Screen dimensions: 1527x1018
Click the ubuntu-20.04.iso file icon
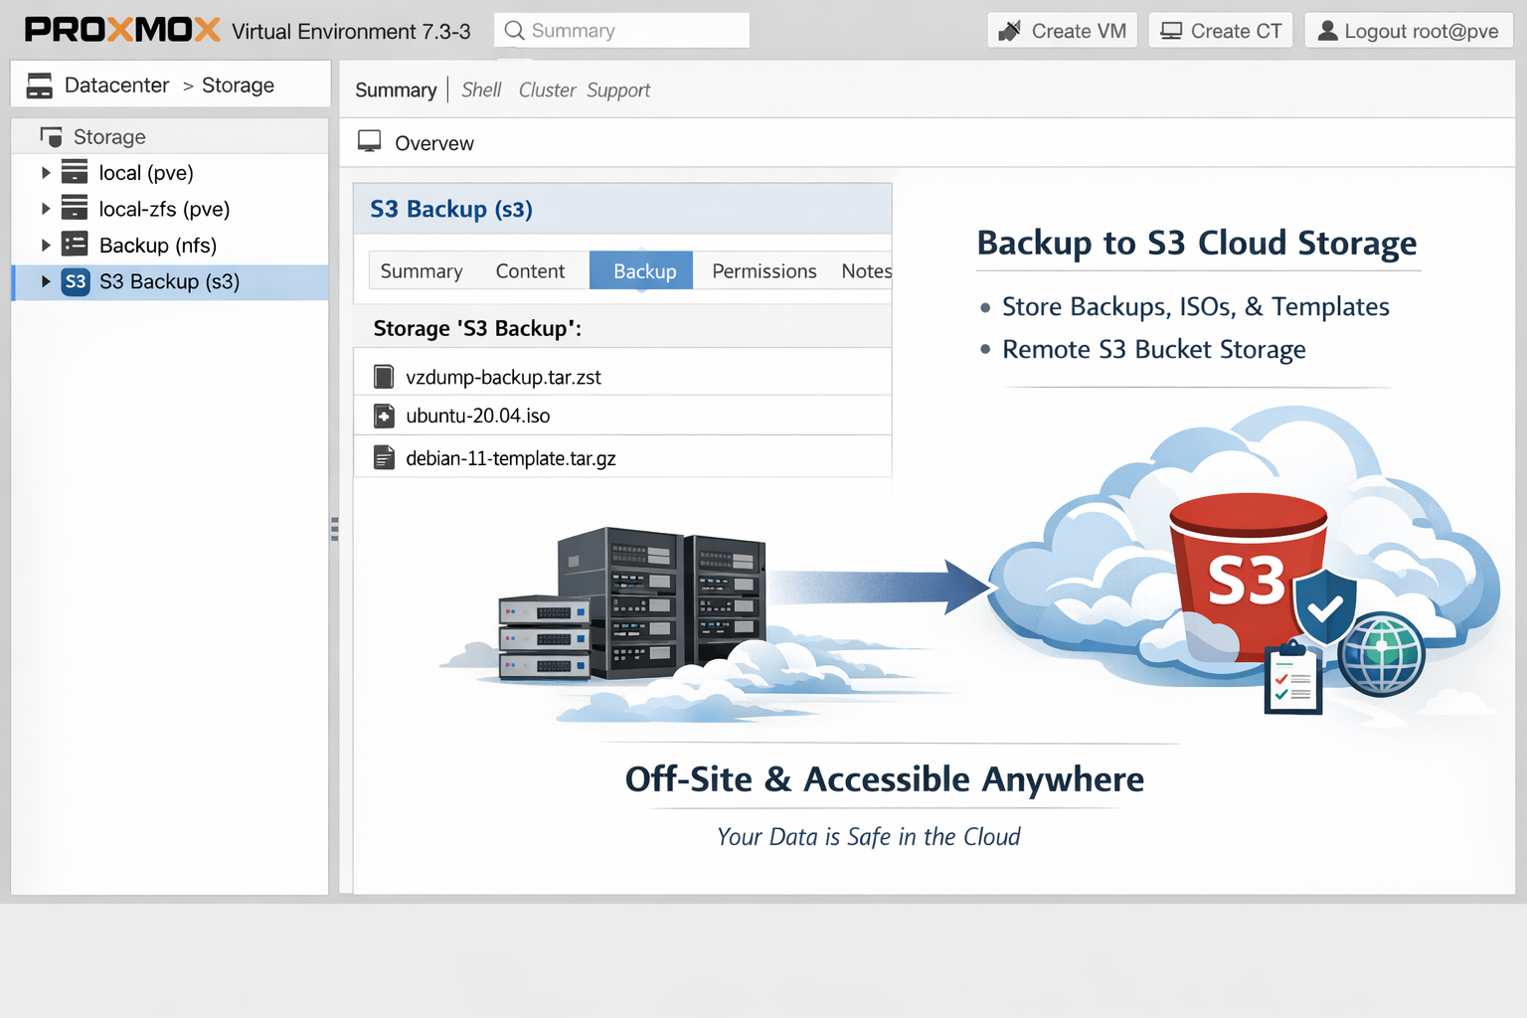[384, 416]
